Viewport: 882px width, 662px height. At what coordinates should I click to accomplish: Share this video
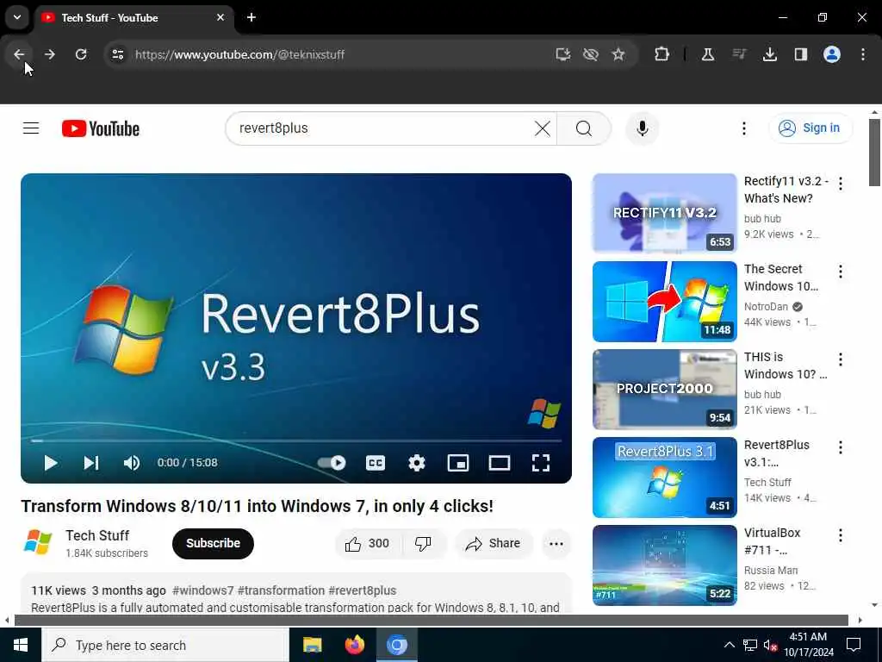pyautogui.click(x=493, y=543)
